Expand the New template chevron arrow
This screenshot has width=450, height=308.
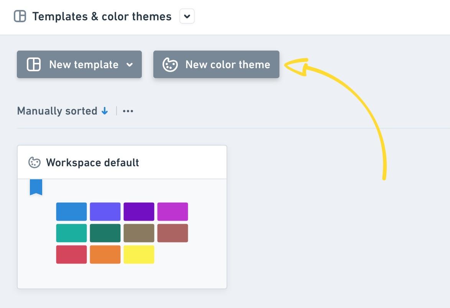pyautogui.click(x=130, y=65)
